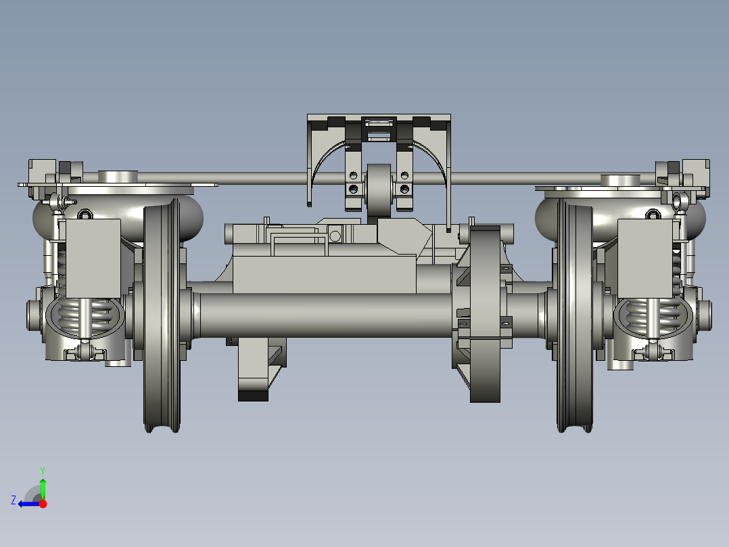Select the flat cover plate over right spring
Image resolution: width=729 pixels, height=547 pixels.
pyautogui.click(x=645, y=259)
